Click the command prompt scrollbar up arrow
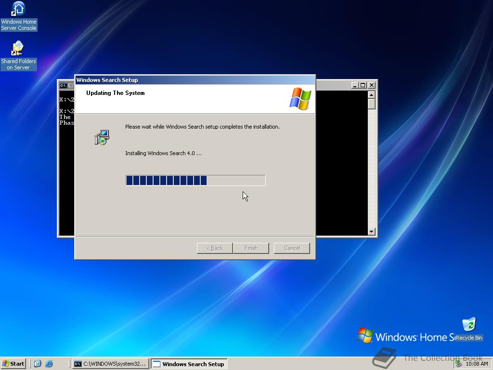 371,95
